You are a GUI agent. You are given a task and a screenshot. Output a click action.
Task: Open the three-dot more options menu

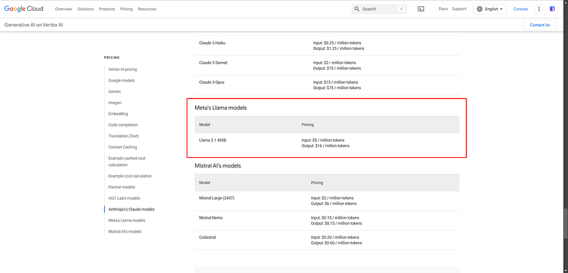[539, 9]
